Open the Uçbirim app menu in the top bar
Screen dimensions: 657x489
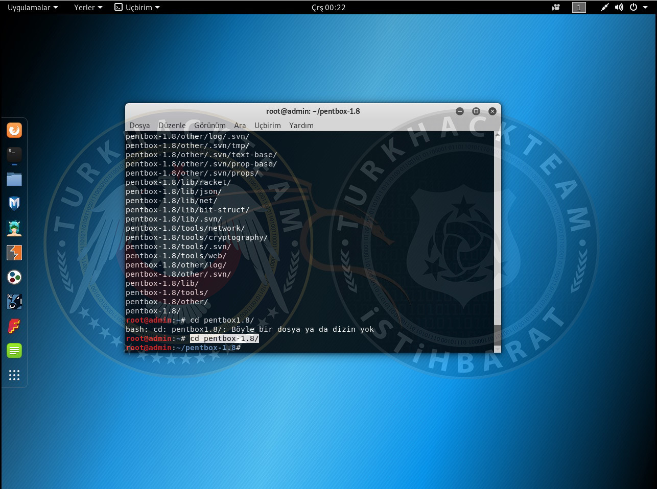pyautogui.click(x=137, y=8)
